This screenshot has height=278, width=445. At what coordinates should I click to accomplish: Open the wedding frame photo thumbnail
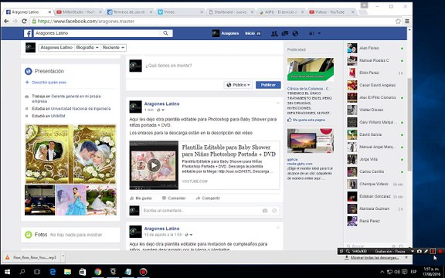(70, 154)
